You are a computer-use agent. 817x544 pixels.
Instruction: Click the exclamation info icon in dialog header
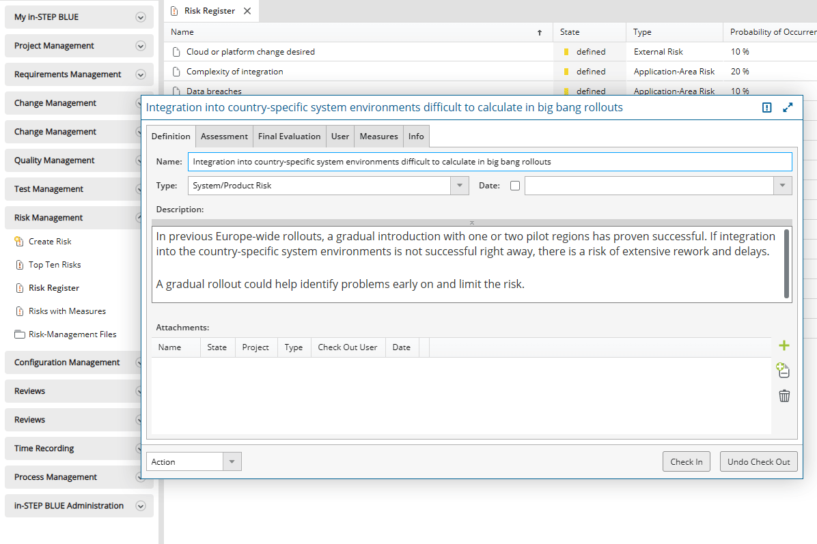click(x=767, y=108)
